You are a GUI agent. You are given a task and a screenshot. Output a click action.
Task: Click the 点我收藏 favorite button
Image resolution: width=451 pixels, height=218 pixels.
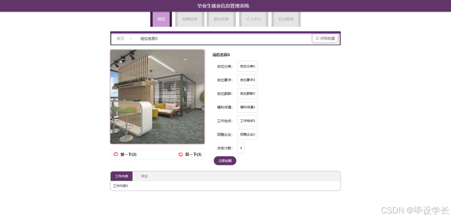325,38
